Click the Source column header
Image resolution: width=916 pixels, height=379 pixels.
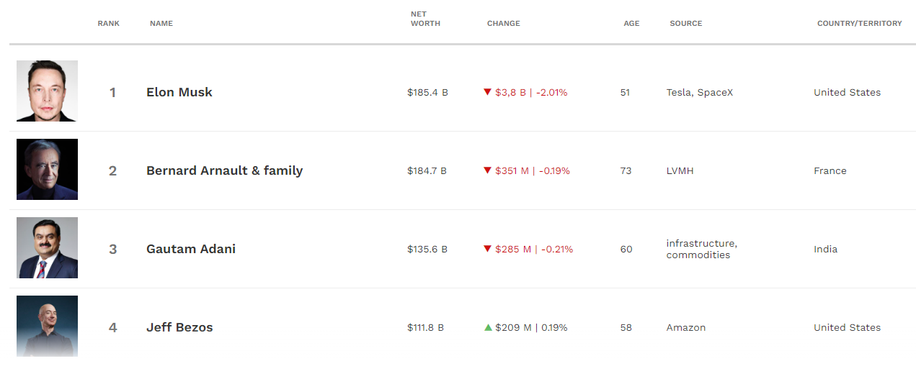(x=685, y=24)
